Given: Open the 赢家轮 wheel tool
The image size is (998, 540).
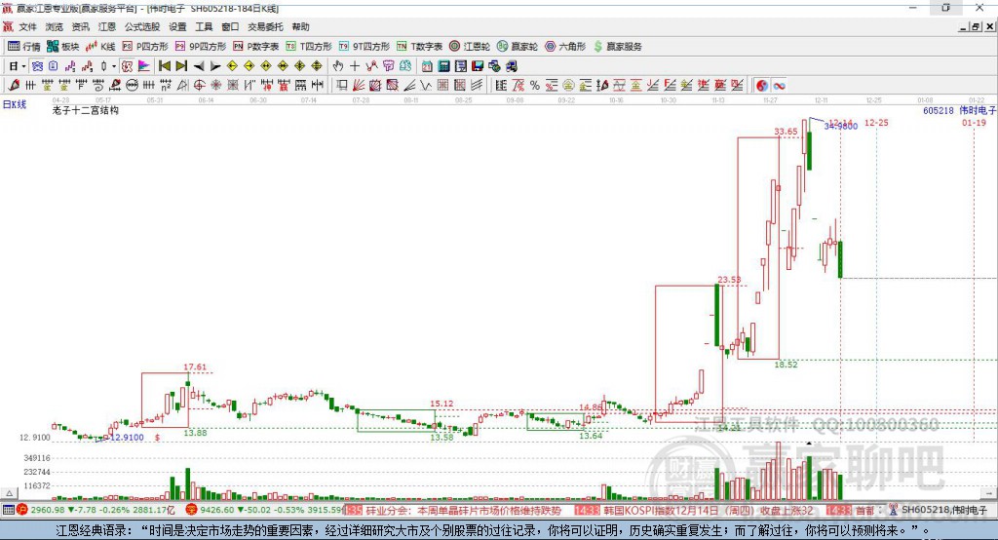Looking at the screenshot, I should [x=518, y=47].
